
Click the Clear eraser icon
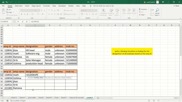140,15
